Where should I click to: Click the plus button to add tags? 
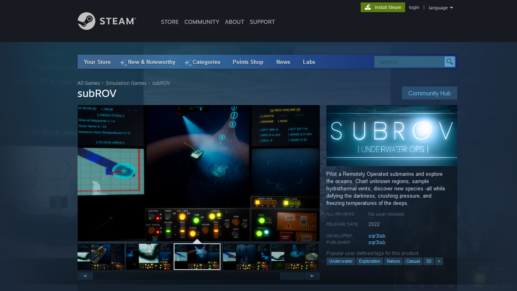439,261
